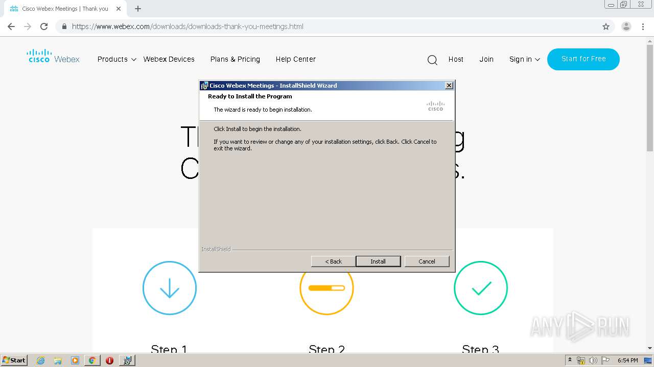The height and width of the screenshot is (367, 654).
Task: Click the address bar URL field
Action: click(x=327, y=27)
